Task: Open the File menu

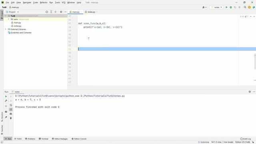Action: coord(7,2)
